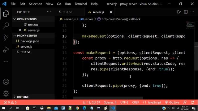Open Task View on taskbar
This screenshot has width=198, height=111.
tap(17, 108)
